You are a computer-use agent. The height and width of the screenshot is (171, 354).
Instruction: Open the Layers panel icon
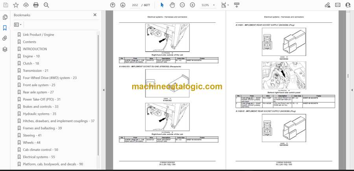5,49
